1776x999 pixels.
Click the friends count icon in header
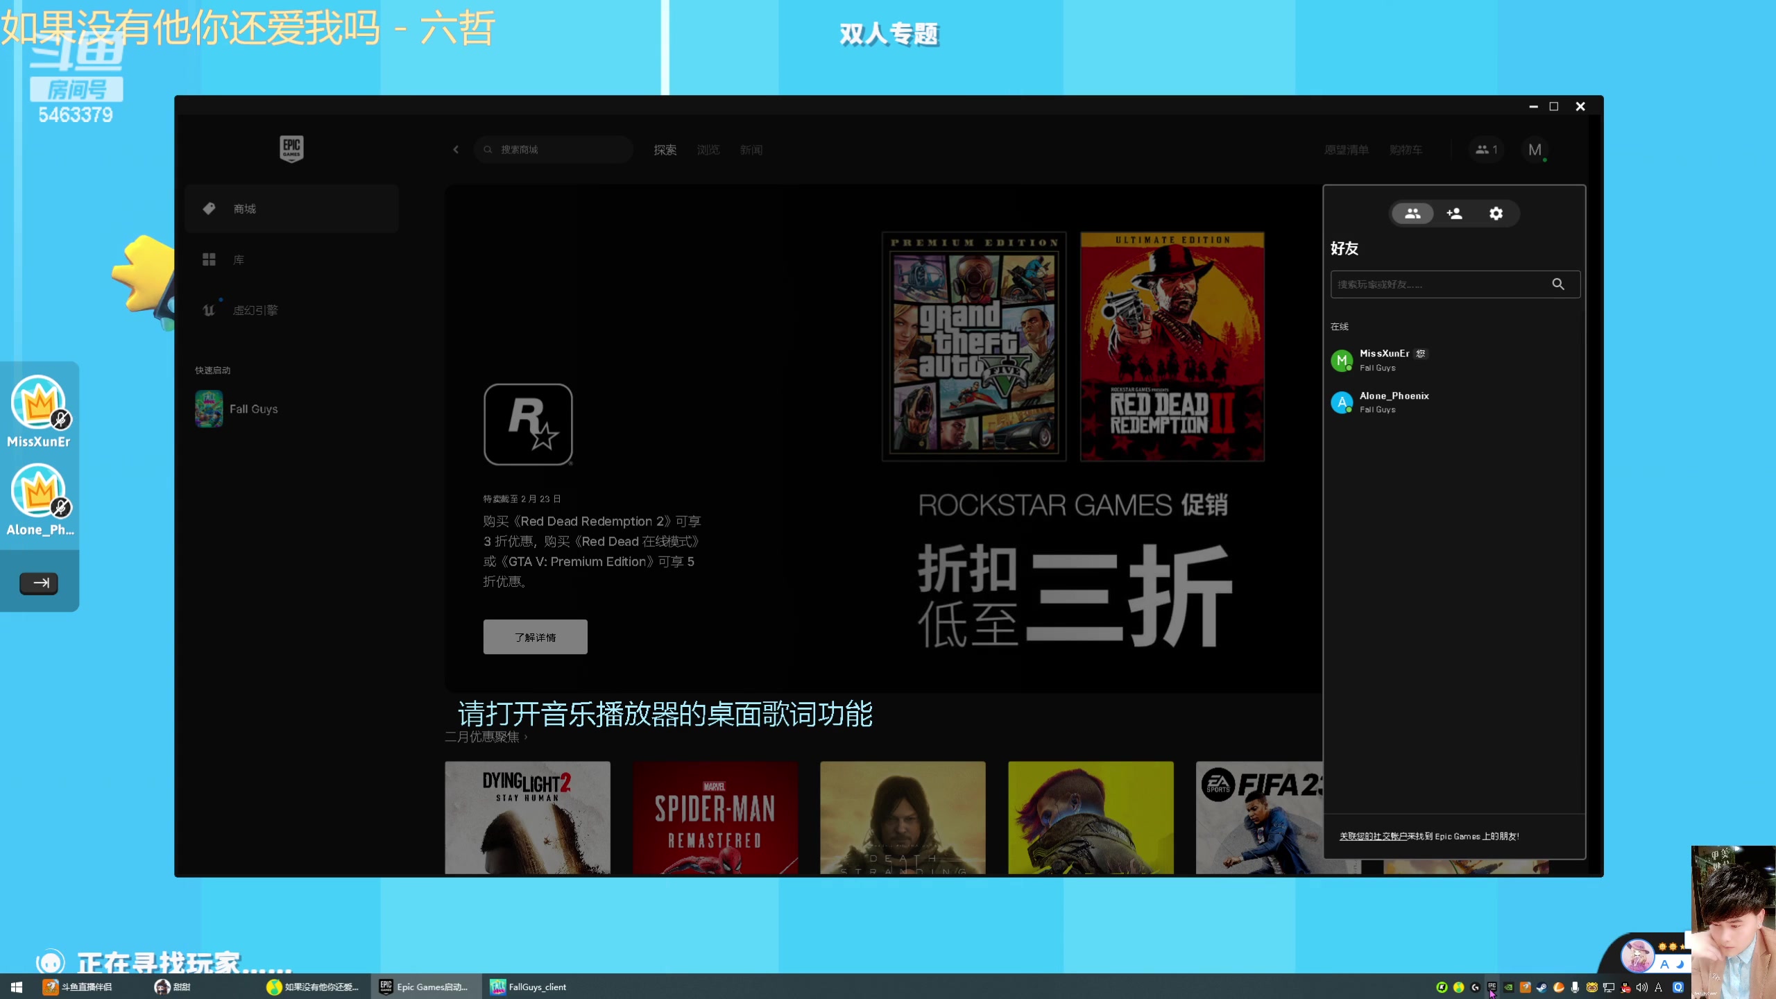(1486, 149)
